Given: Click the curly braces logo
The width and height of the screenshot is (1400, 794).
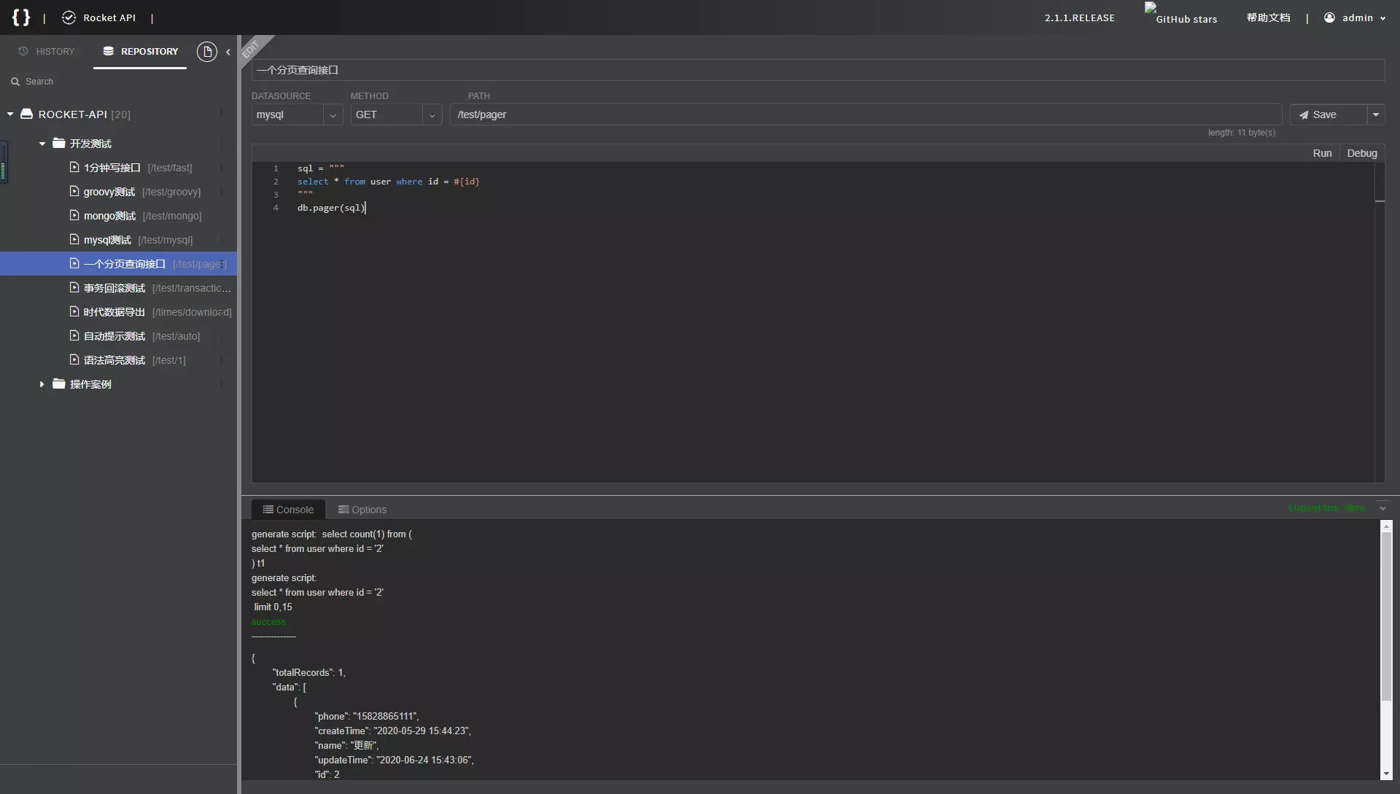Looking at the screenshot, I should point(20,17).
